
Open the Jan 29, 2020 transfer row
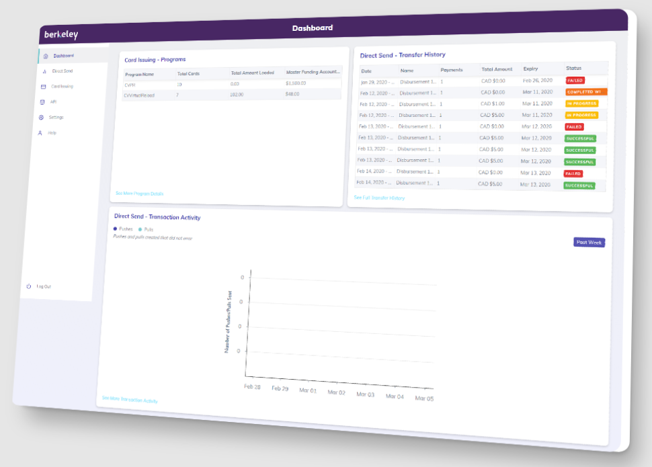pyautogui.click(x=483, y=81)
